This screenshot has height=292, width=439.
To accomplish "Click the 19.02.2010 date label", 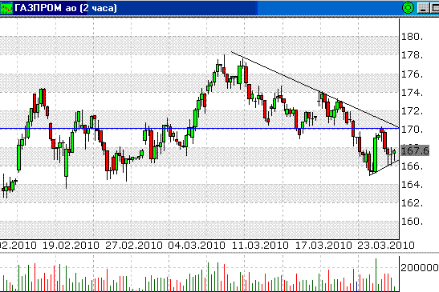I will 71,246.
